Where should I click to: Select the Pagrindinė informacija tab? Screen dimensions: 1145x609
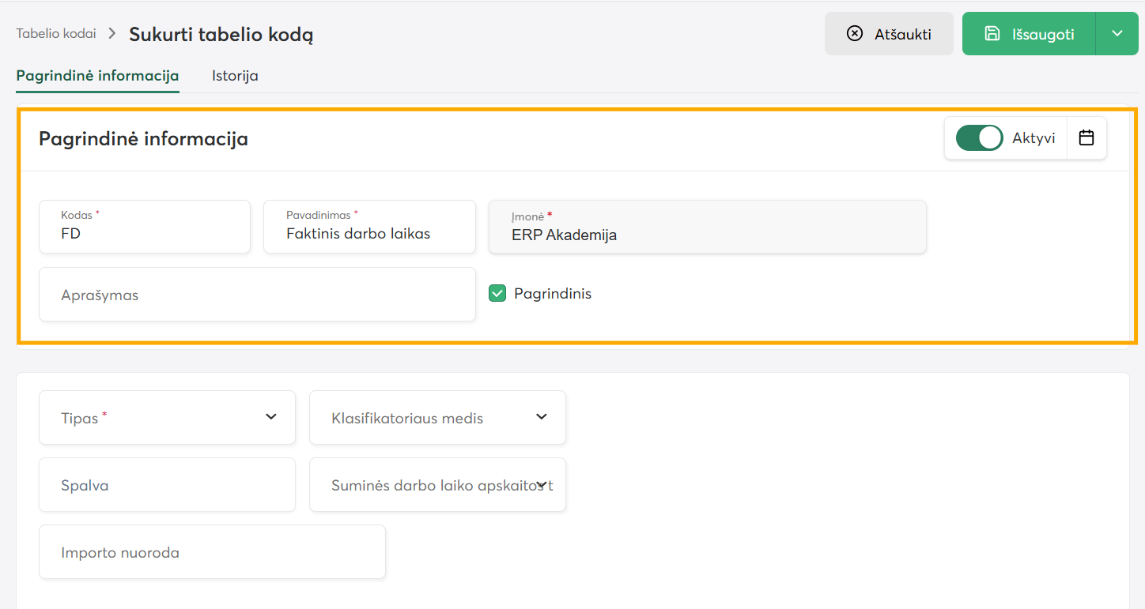[x=97, y=76]
